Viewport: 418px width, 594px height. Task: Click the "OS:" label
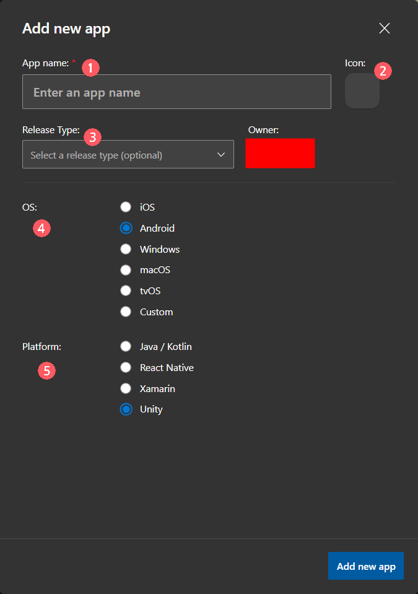[30, 207]
